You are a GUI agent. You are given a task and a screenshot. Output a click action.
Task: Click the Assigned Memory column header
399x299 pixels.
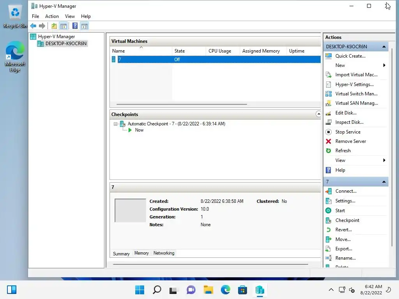click(x=263, y=51)
